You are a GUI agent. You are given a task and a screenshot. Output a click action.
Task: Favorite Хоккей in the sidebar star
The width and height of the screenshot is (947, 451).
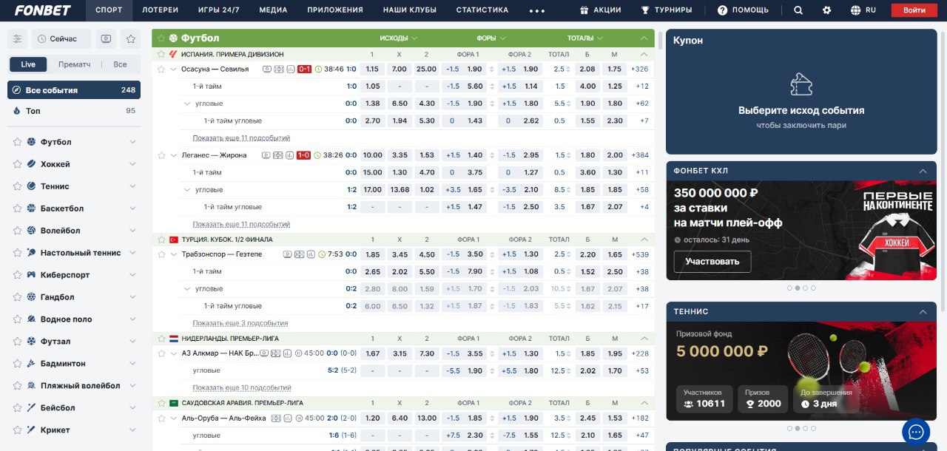point(17,164)
